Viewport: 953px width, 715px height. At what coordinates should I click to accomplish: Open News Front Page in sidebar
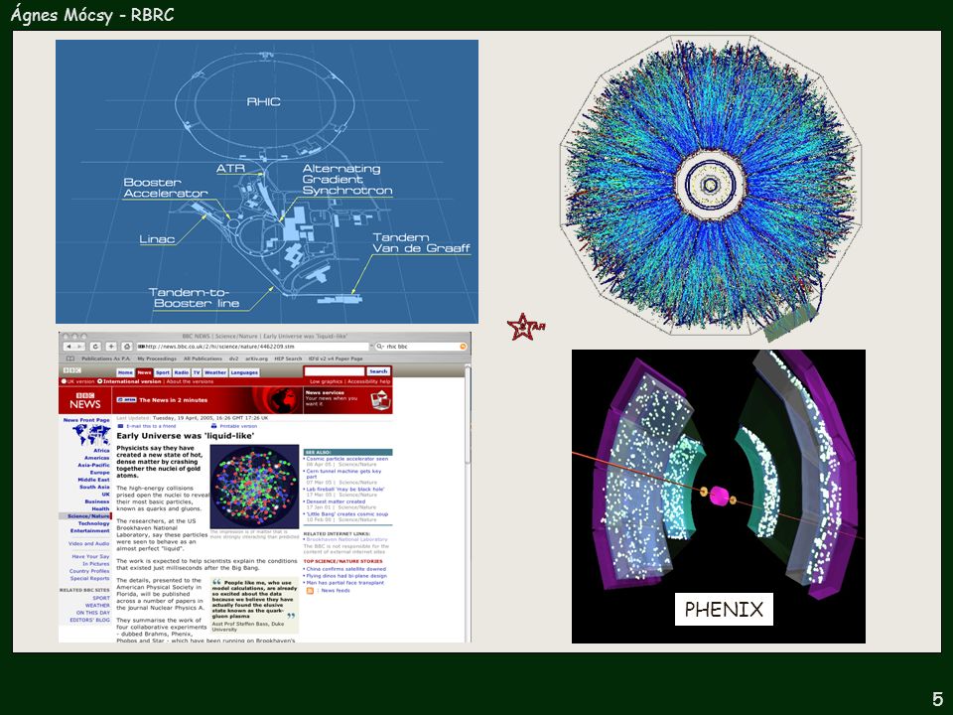pos(86,420)
